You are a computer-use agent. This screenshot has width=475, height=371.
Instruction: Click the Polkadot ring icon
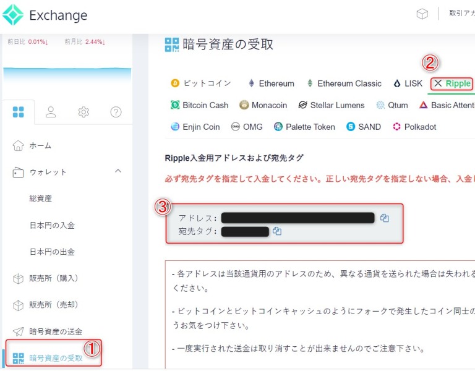(x=396, y=127)
